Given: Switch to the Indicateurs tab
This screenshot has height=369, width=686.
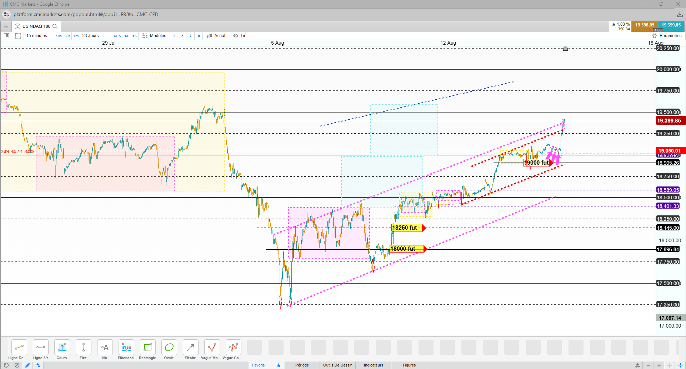Looking at the screenshot, I should click(x=374, y=365).
